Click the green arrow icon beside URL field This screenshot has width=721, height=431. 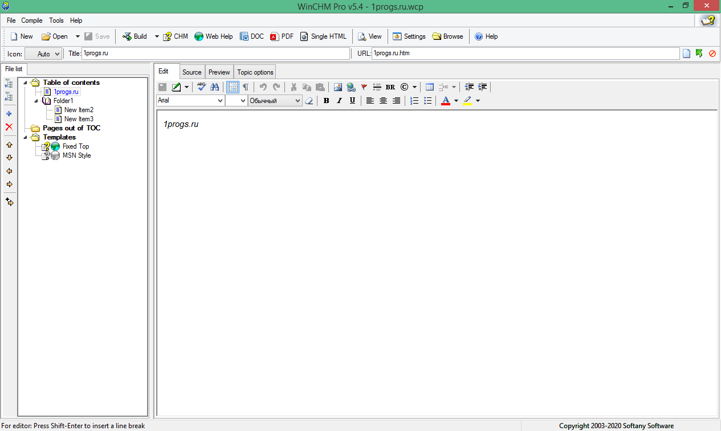click(699, 54)
